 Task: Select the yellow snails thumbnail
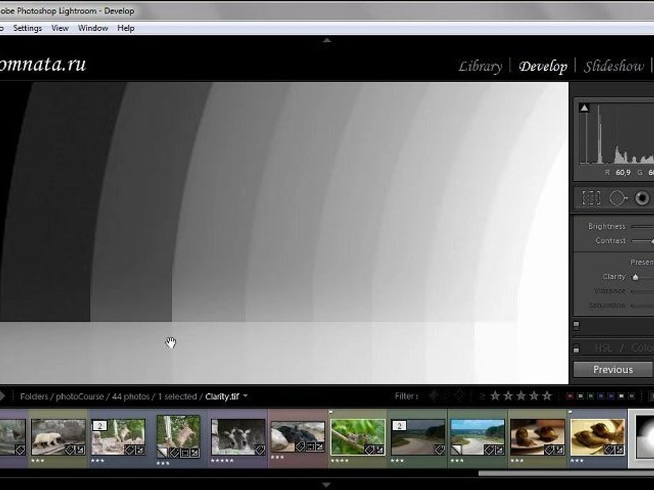tap(597, 437)
